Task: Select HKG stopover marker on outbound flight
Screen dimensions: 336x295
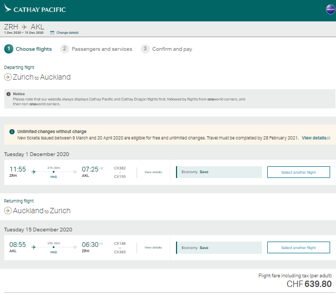Action: [x=53, y=172]
